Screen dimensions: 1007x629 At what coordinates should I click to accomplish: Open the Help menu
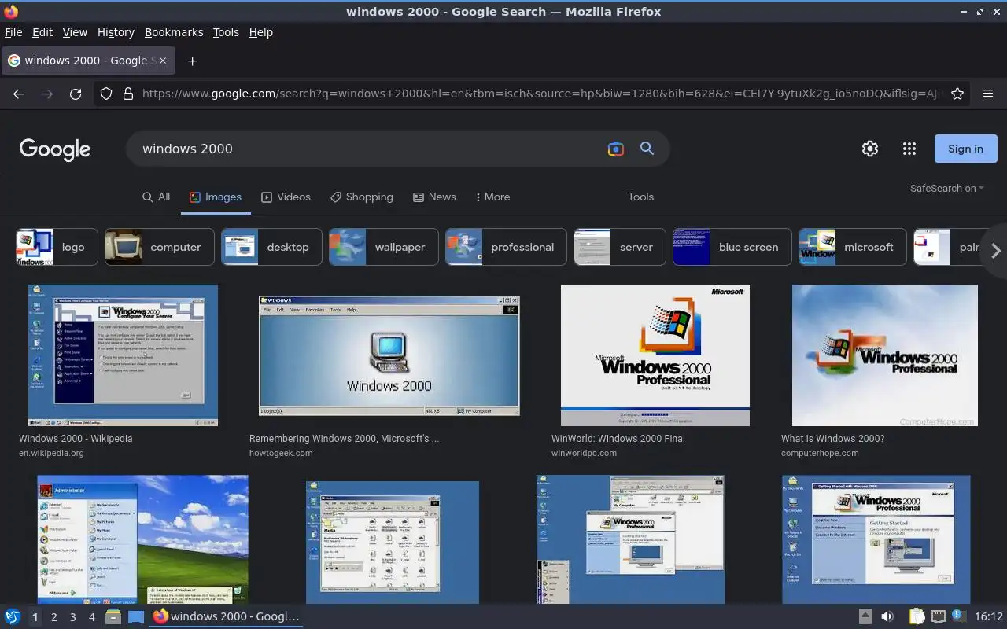pyautogui.click(x=261, y=32)
